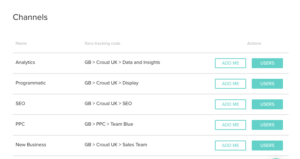View users of the Programmatic channel
This screenshot has width=300, height=159.
click(267, 84)
